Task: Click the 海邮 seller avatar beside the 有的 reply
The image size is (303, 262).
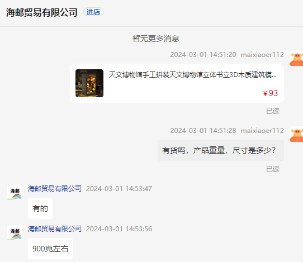Action: pyautogui.click(x=15, y=192)
